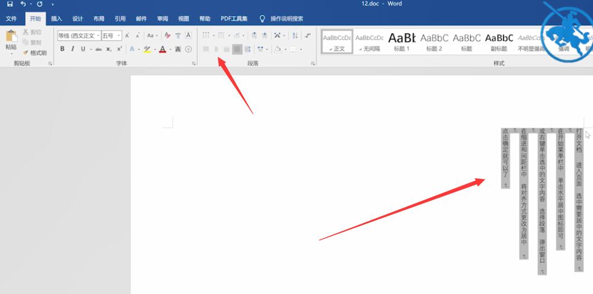Open the line spacing dropdown
Screen dimensions: 593x294
click(x=261, y=49)
